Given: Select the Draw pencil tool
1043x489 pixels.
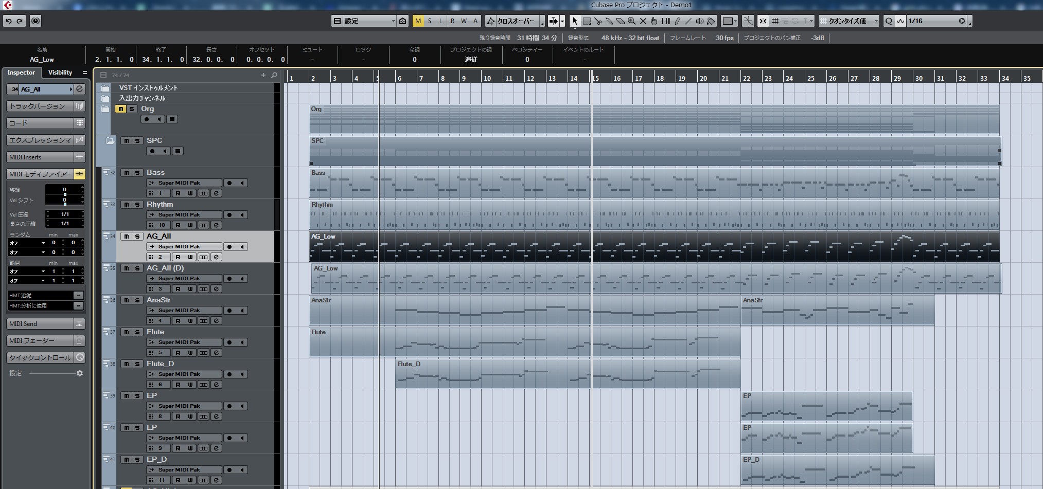Looking at the screenshot, I should (x=677, y=21).
